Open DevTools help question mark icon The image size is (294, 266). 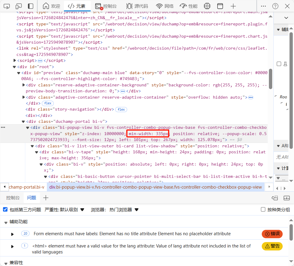click(275, 6)
